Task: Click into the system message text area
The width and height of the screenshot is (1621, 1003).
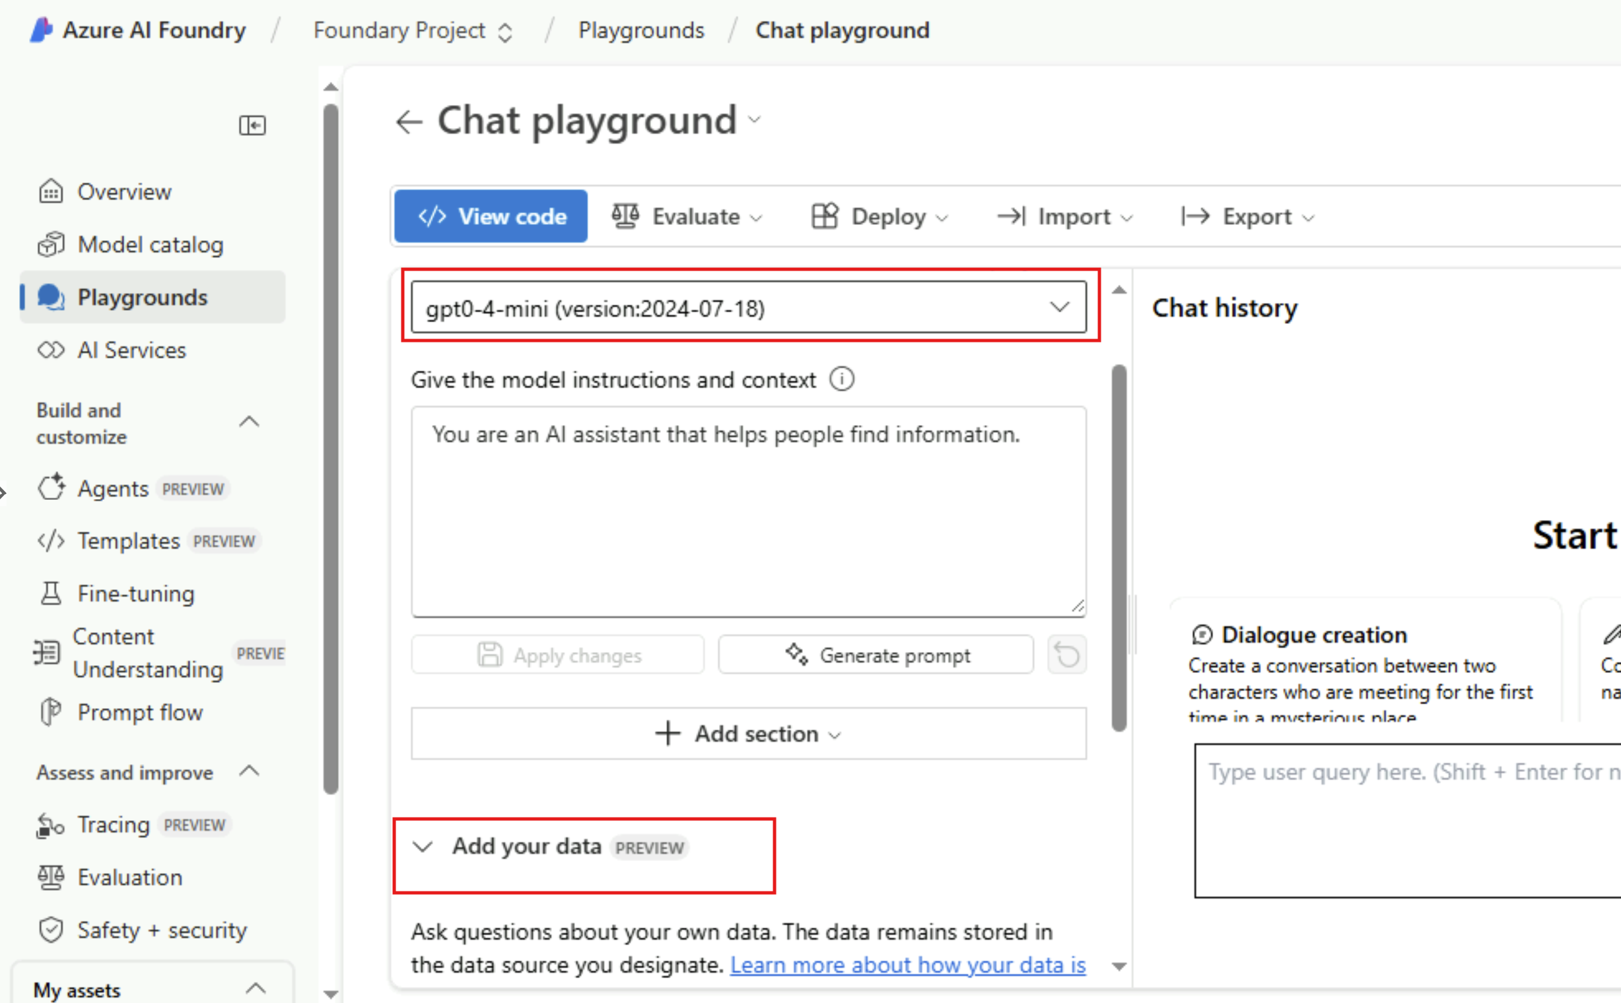Action: click(749, 511)
